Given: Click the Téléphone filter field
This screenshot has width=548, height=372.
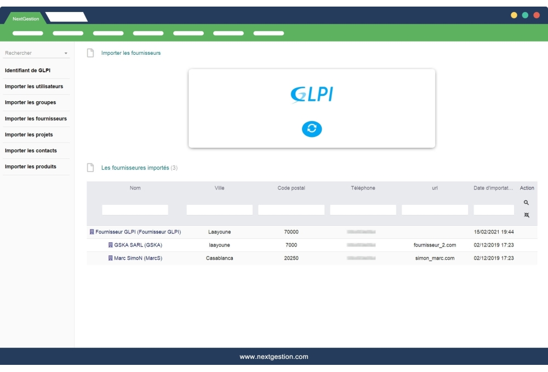Looking at the screenshot, I should pos(363,209).
